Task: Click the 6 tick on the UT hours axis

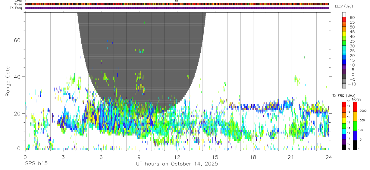Action: (101, 157)
